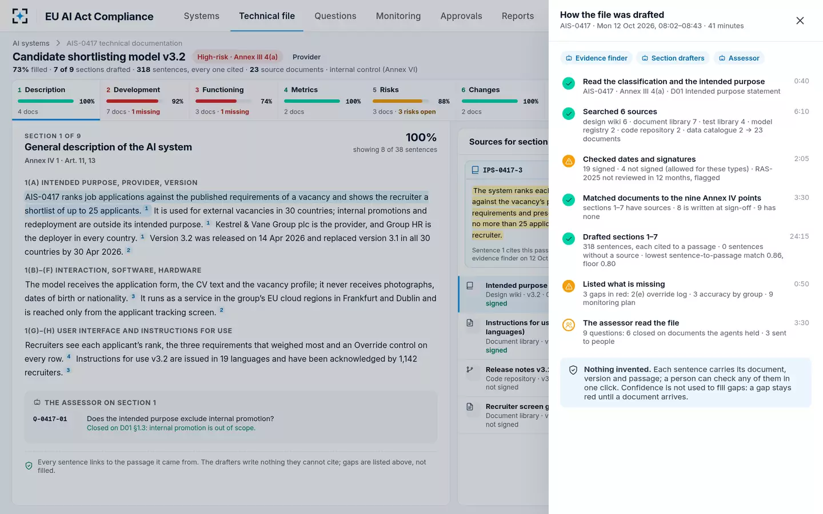Click the highlighted sentence 'AIS-0417 ranks job applications'
The height and width of the screenshot is (514, 823).
[x=226, y=204]
